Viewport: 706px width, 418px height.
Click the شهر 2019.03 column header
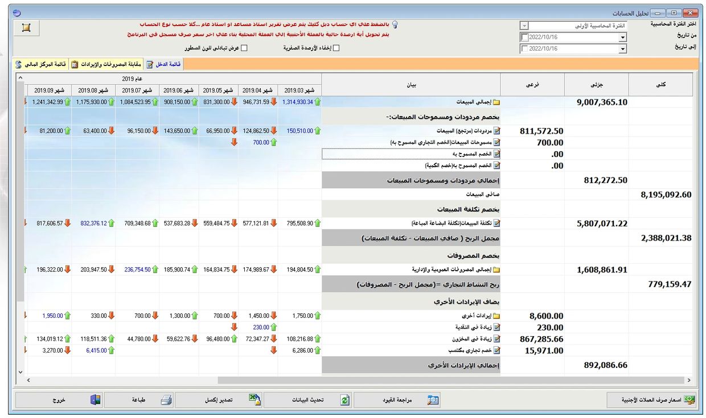(x=299, y=90)
